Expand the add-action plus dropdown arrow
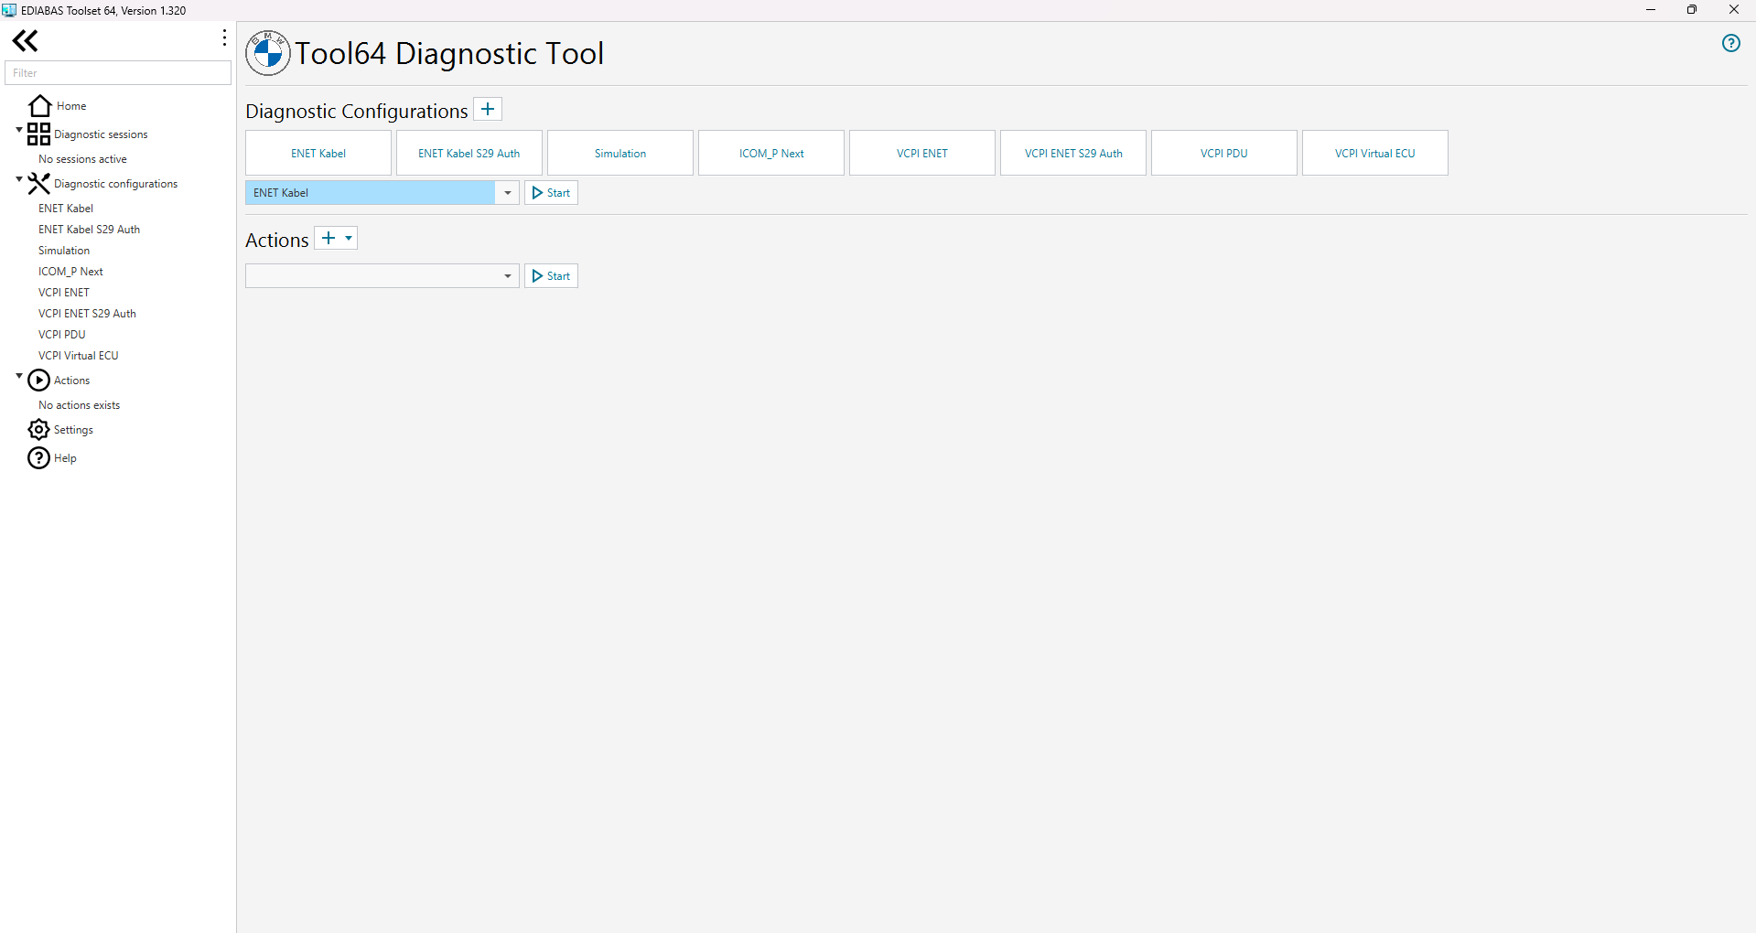Screen dimensions: 1756x933 (349, 239)
